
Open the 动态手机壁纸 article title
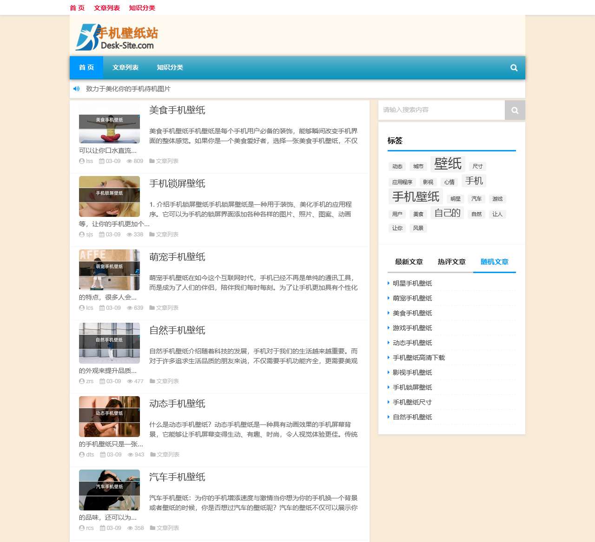click(x=177, y=404)
